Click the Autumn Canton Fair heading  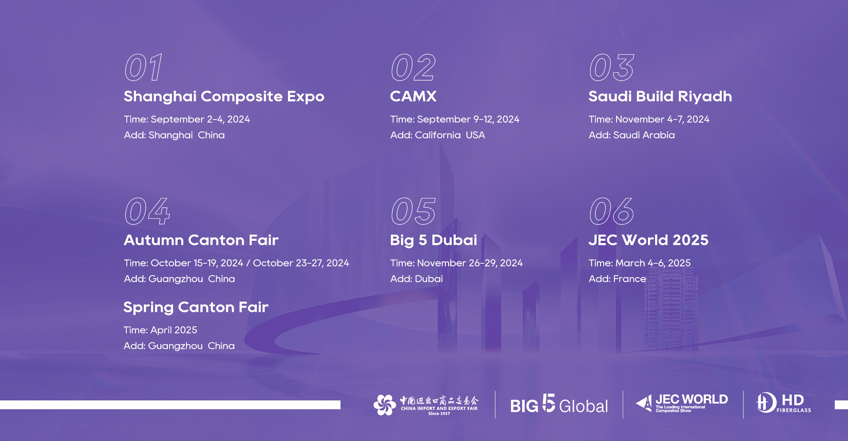201,240
